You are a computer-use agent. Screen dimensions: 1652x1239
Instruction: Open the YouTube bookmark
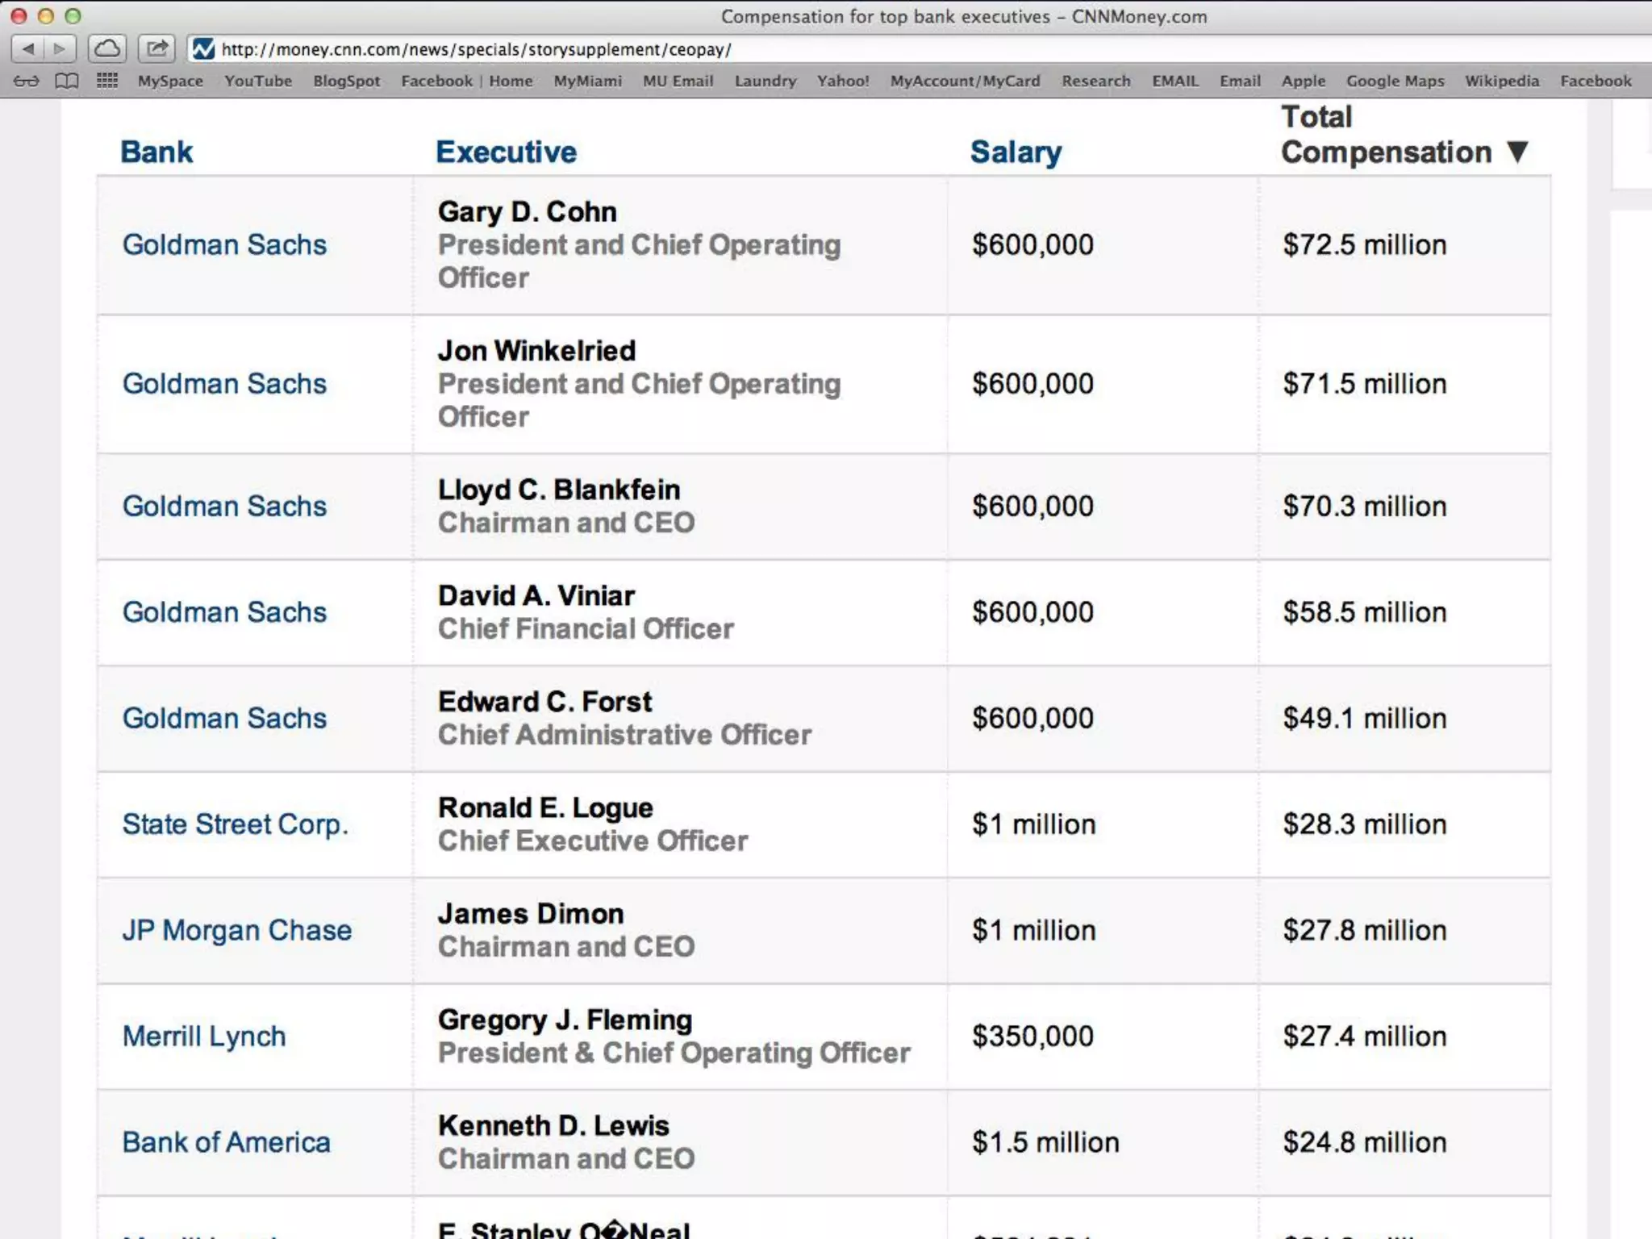coord(258,81)
